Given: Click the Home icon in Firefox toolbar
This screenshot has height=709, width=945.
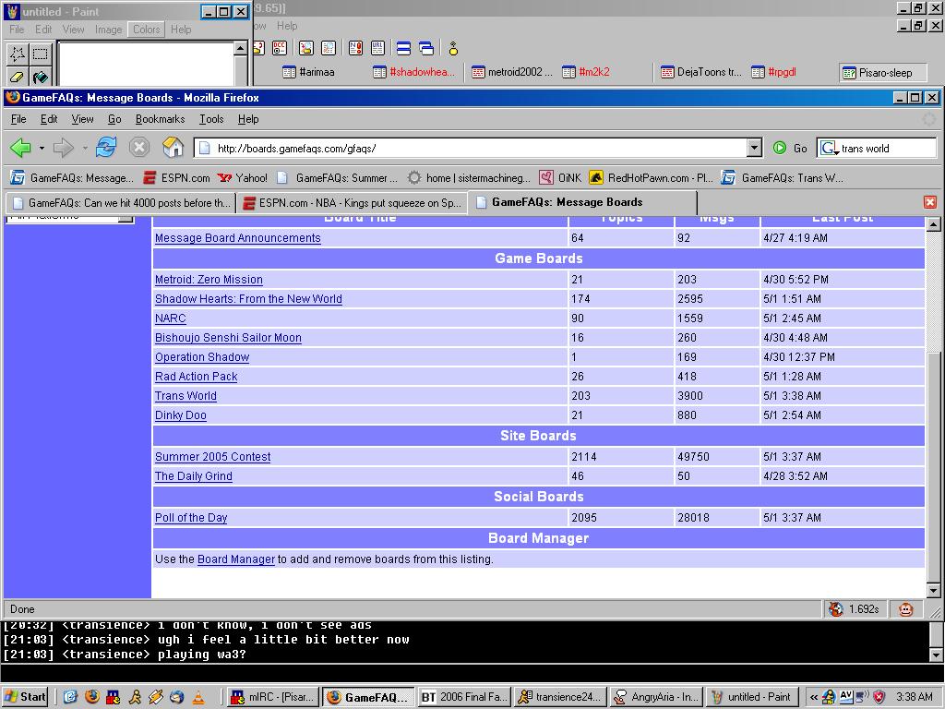Looking at the screenshot, I should (173, 148).
